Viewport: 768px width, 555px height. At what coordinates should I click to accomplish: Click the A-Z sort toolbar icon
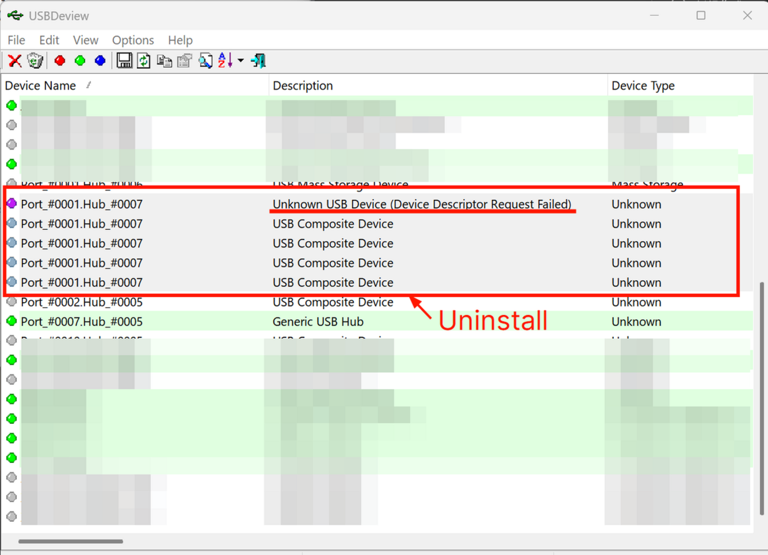point(225,60)
